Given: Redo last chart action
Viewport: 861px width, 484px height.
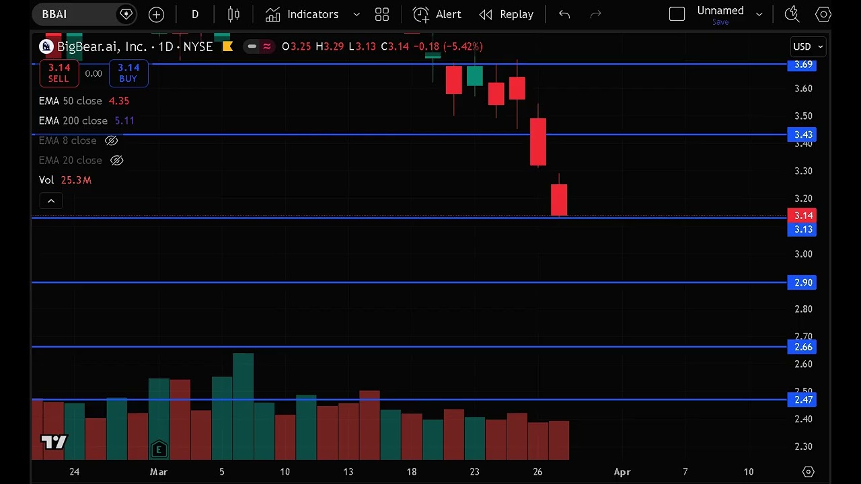Looking at the screenshot, I should tap(595, 14).
